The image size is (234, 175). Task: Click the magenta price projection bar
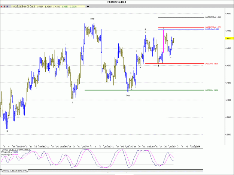pos(163,41)
